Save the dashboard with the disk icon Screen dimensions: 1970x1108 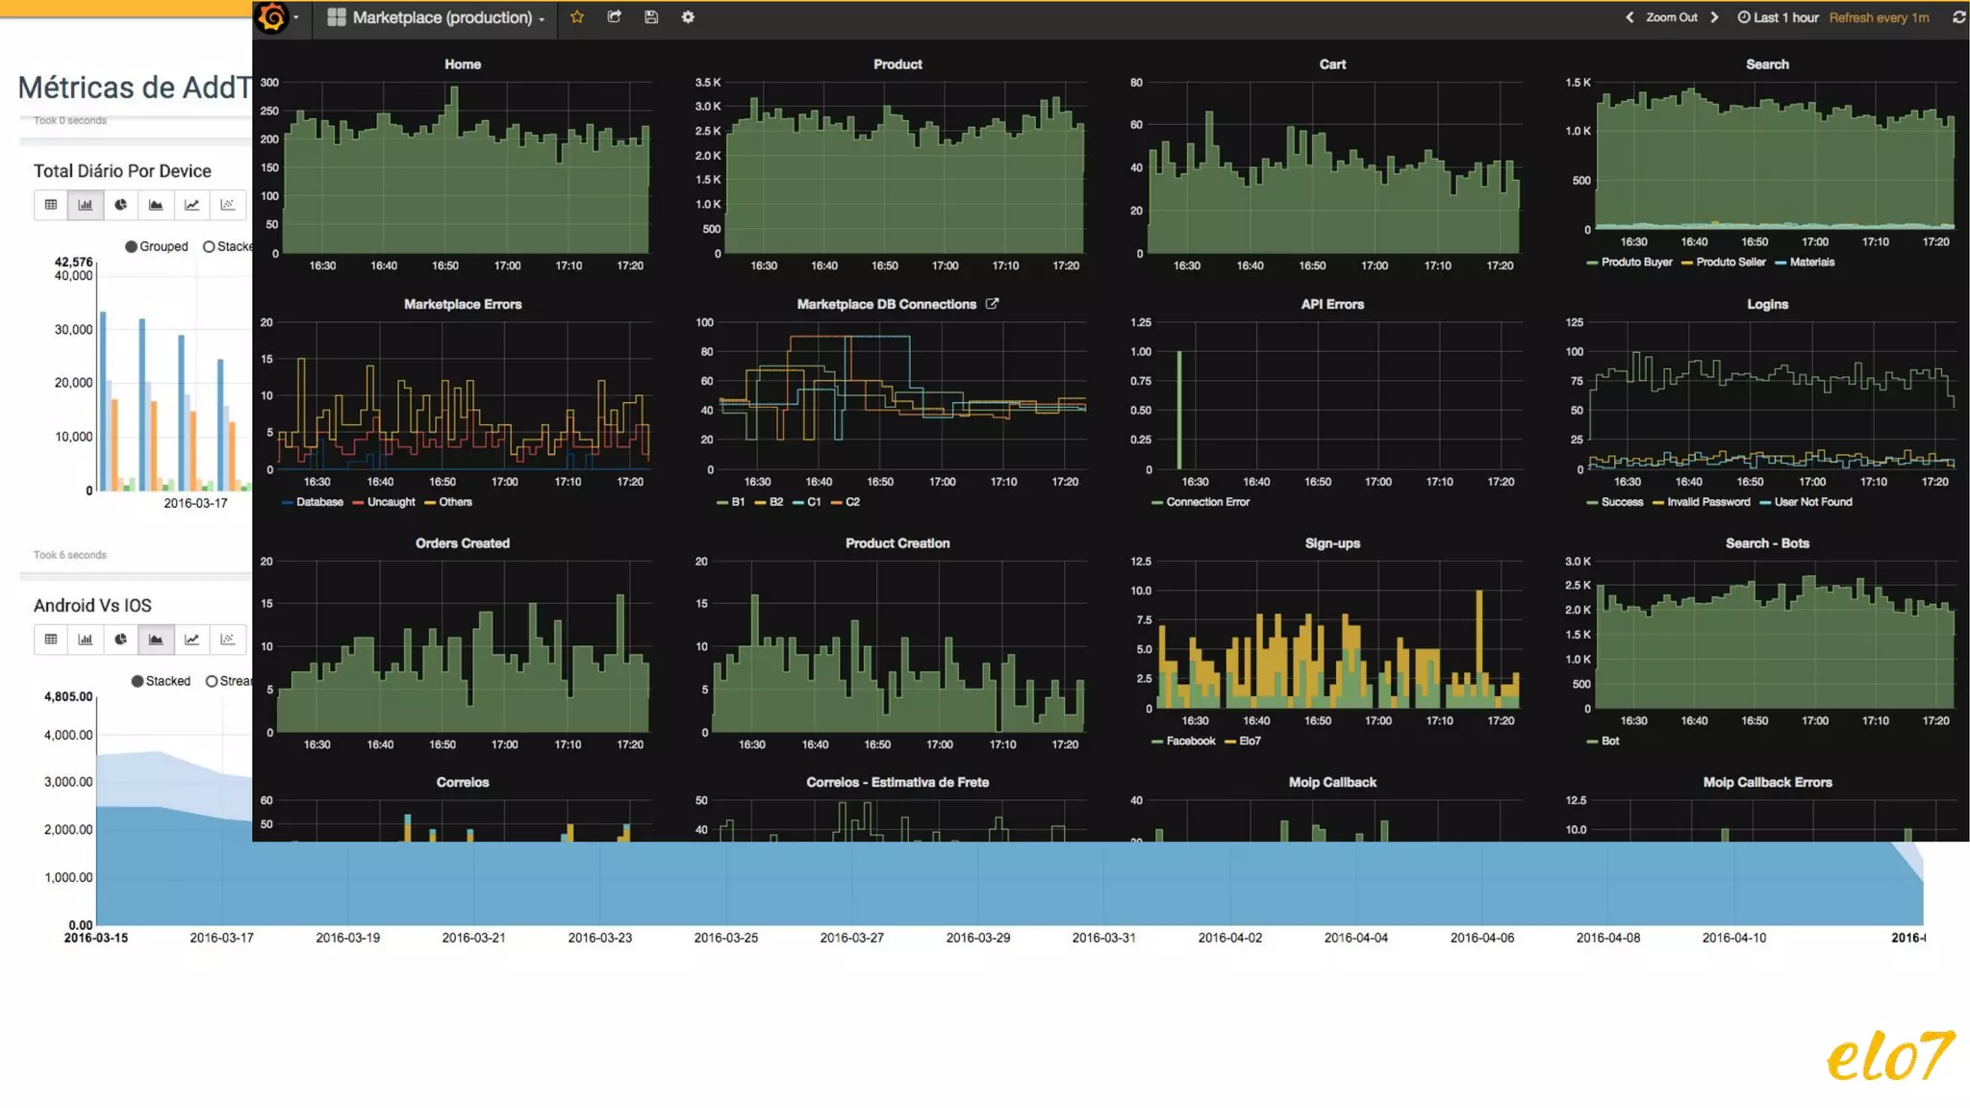pyautogui.click(x=651, y=17)
